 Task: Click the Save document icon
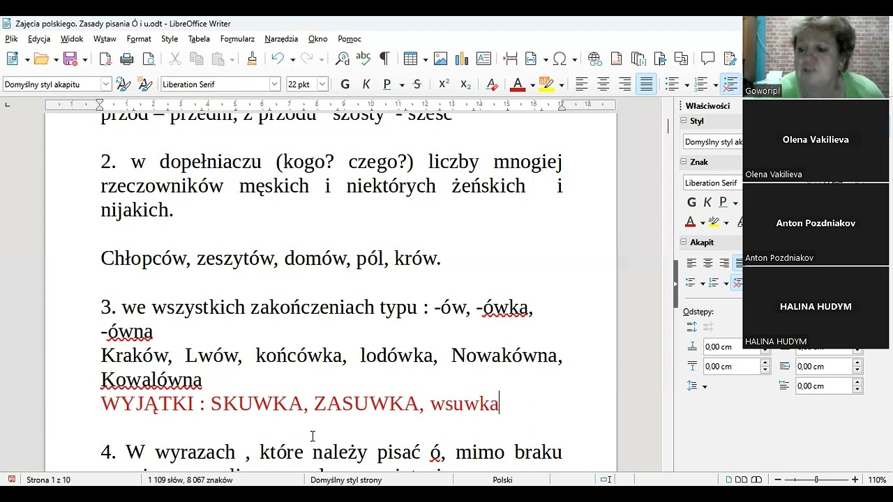(x=70, y=59)
